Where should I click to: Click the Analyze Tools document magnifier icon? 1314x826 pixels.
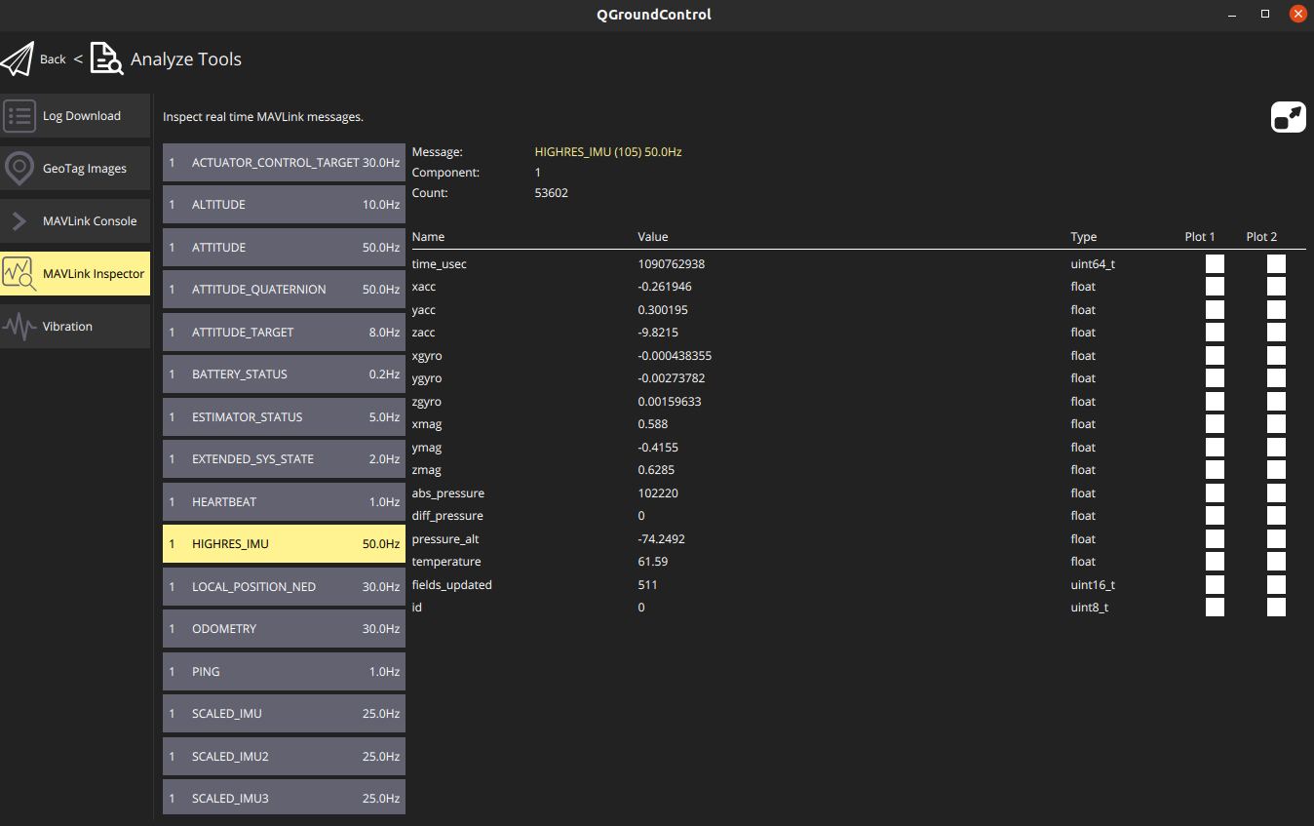[106, 59]
